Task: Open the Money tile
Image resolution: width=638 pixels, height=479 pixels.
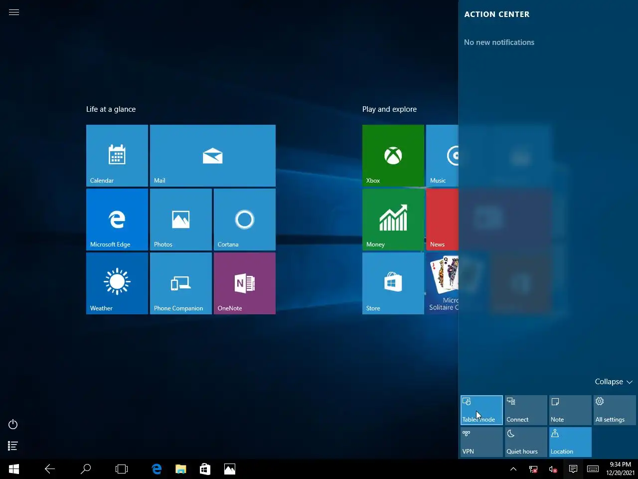Action: (x=393, y=220)
